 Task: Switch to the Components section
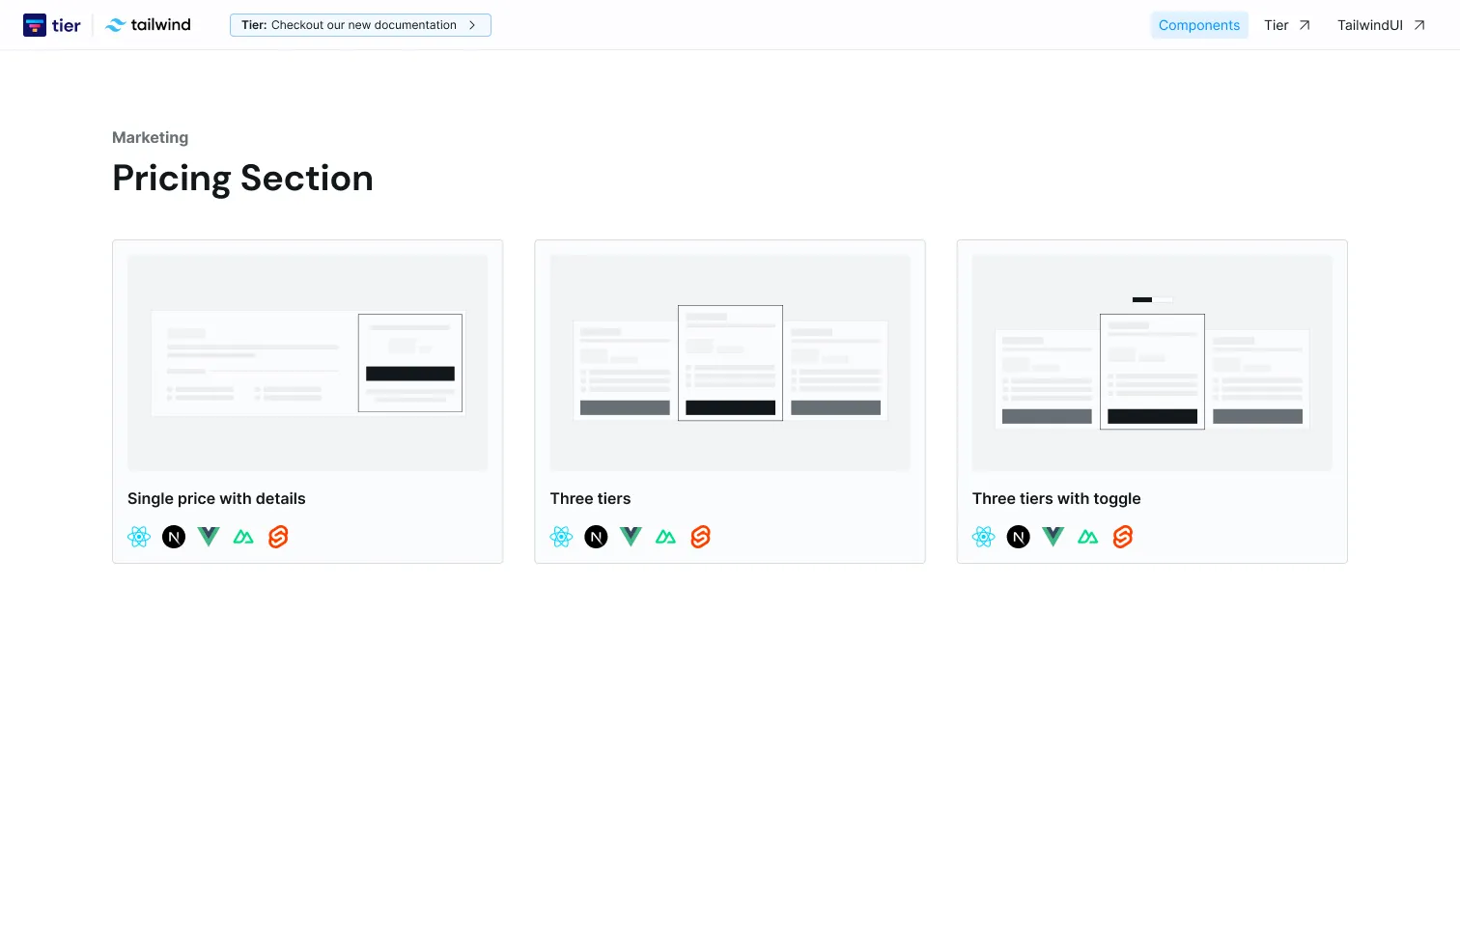tap(1199, 25)
